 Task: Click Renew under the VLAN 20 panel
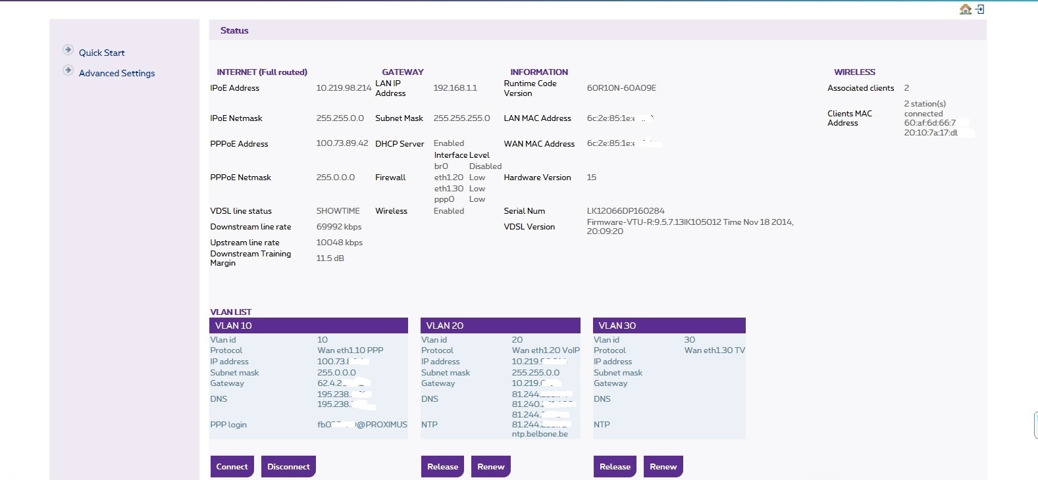490,466
